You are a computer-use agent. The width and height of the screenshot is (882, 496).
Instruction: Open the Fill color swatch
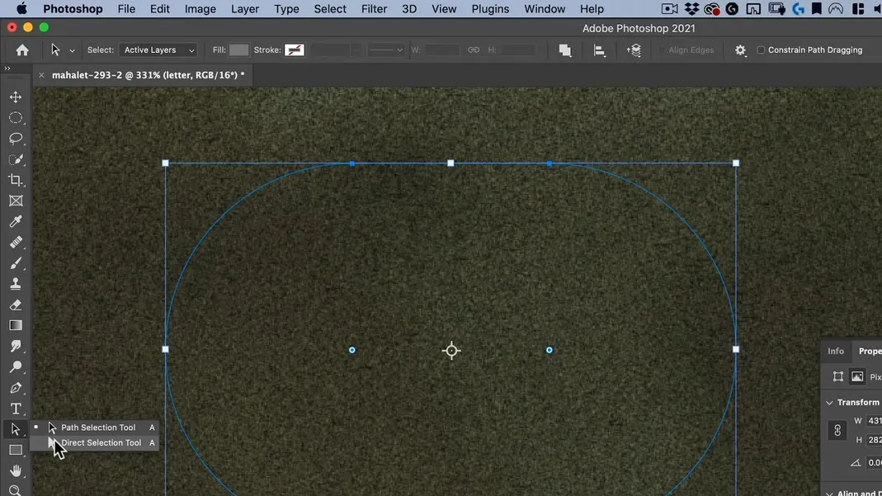click(x=238, y=50)
